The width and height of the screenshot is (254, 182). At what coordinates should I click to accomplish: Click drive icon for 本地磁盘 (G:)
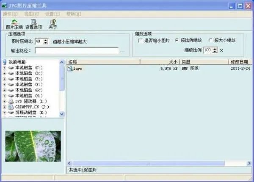click(11, 90)
